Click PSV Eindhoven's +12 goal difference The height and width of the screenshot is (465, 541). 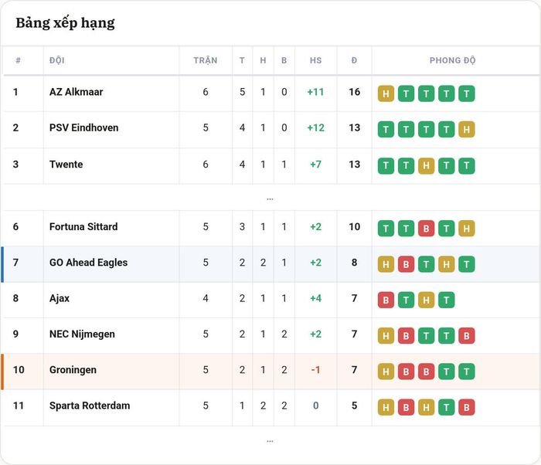click(x=315, y=127)
